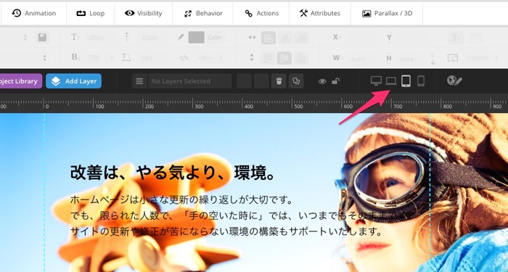This screenshot has height=272, width=508.
Task: Open the Animation tab
Action: [x=33, y=13]
